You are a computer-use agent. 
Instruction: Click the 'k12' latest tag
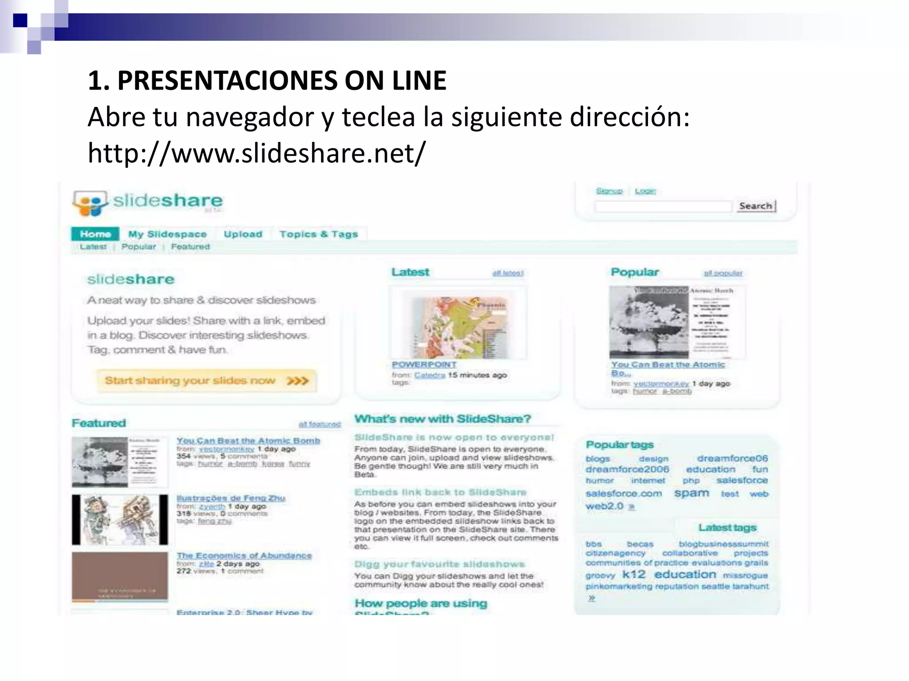point(634,575)
